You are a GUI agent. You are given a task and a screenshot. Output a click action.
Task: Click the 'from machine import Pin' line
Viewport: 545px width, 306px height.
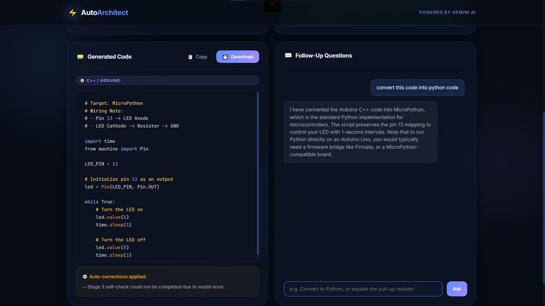coord(116,149)
